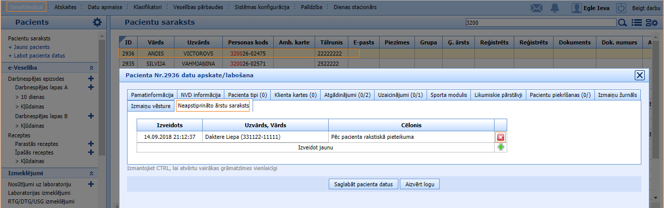Add new Darbnespējas epizodes with plus icon

click(x=91, y=79)
